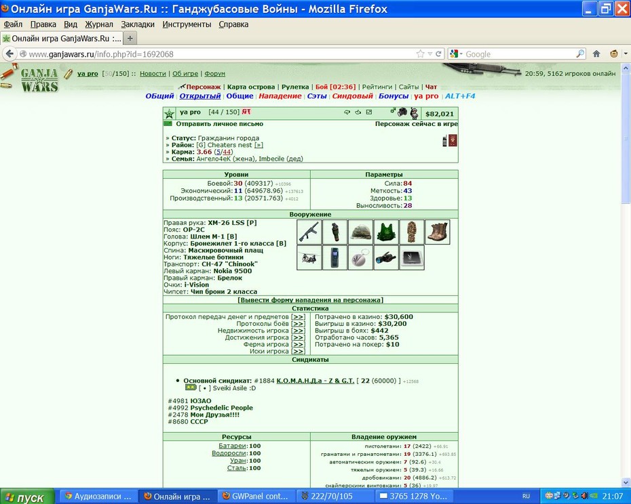Click the XM-26 LSS rifle equipment icon
631x504 pixels.
[x=309, y=232]
